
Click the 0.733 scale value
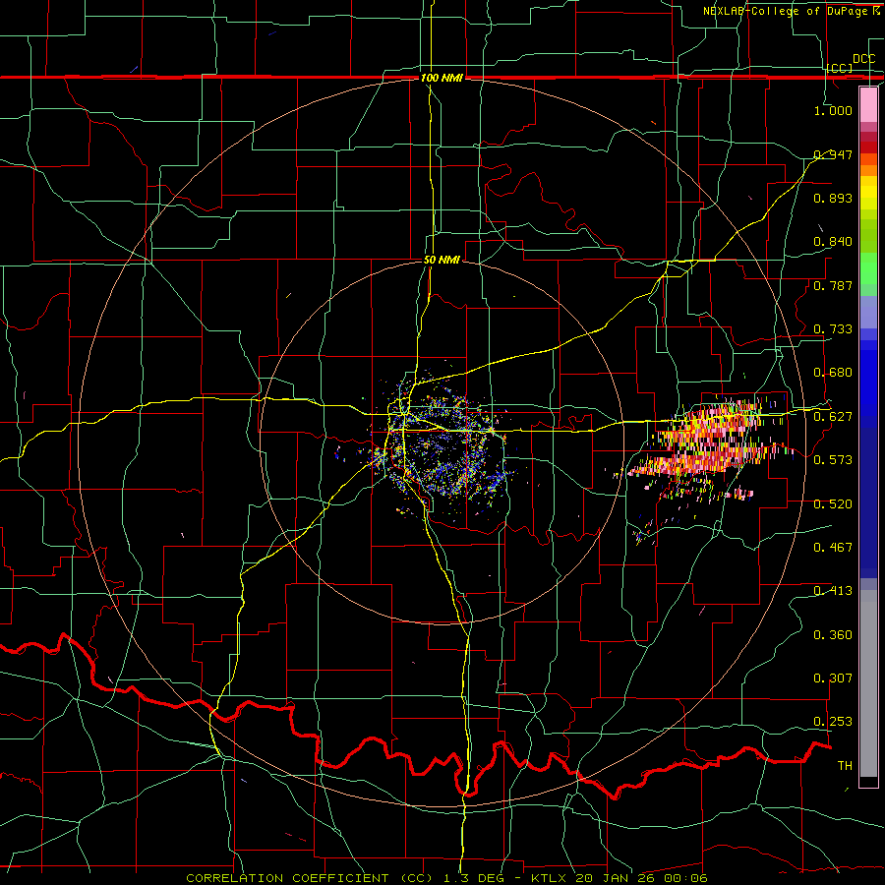point(833,329)
